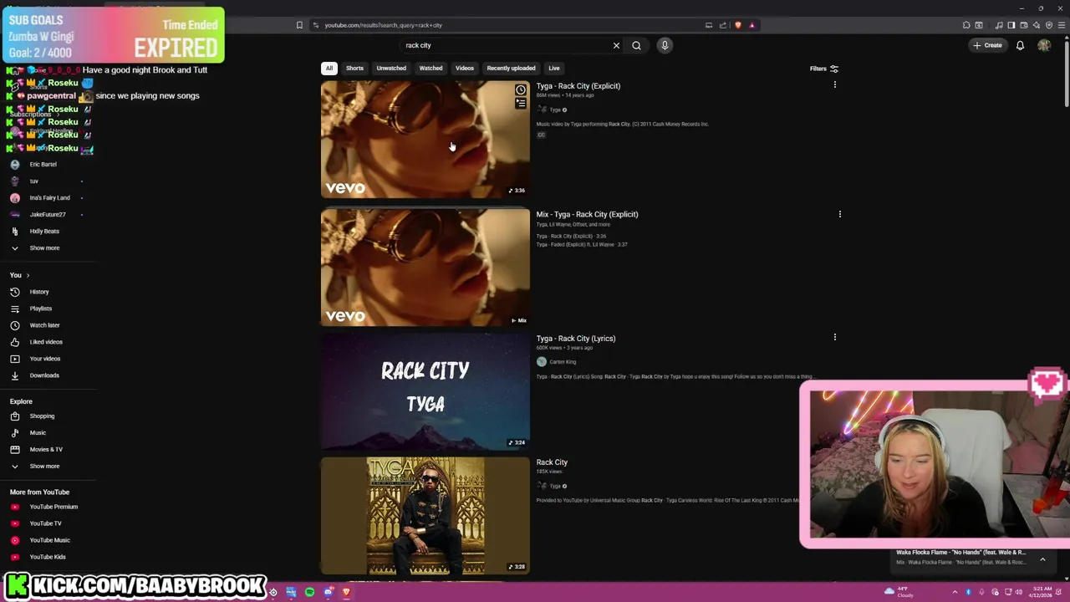Expand the Waka Flocka Flame miniplayer chevron

pyautogui.click(x=1042, y=559)
